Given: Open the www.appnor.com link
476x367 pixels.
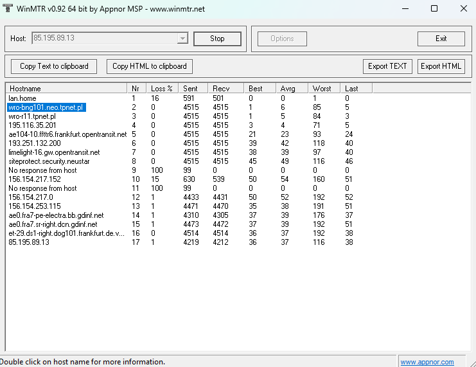Looking at the screenshot, I should click(x=427, y=362).
